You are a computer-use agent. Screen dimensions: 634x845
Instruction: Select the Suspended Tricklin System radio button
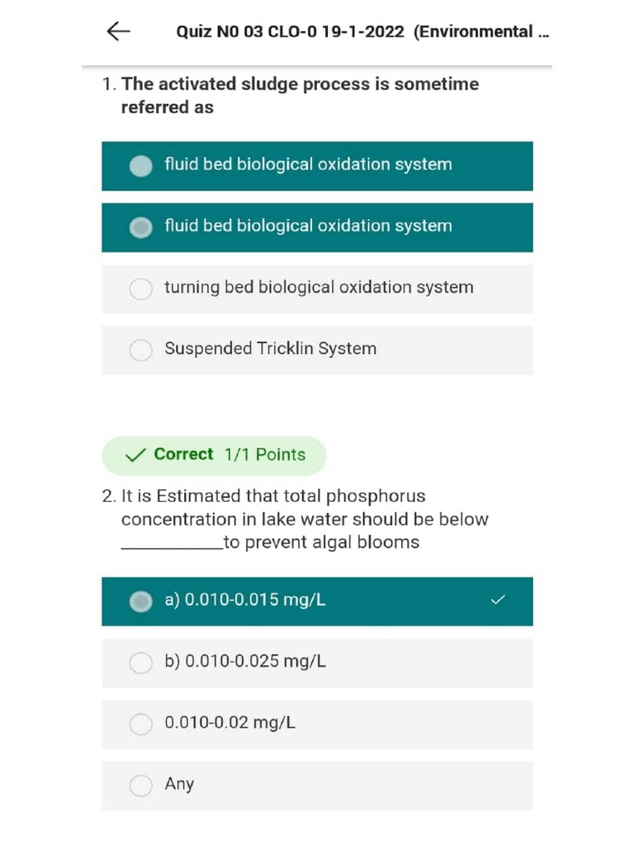(x=141, y=350)
